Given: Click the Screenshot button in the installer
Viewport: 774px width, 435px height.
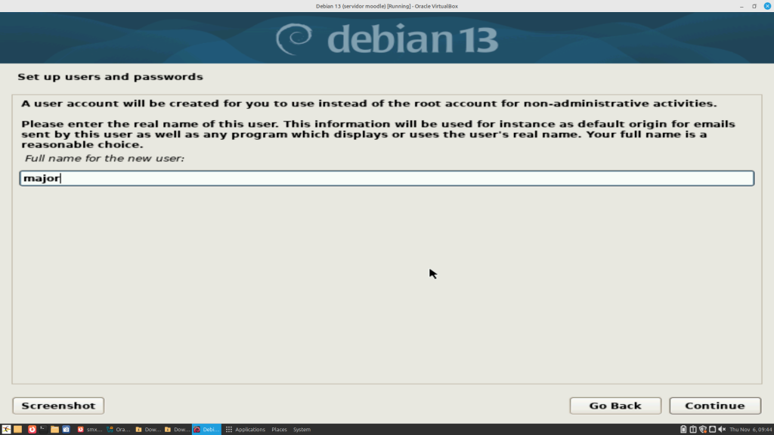Looking at the screenshot, I should tap(58, 406).
